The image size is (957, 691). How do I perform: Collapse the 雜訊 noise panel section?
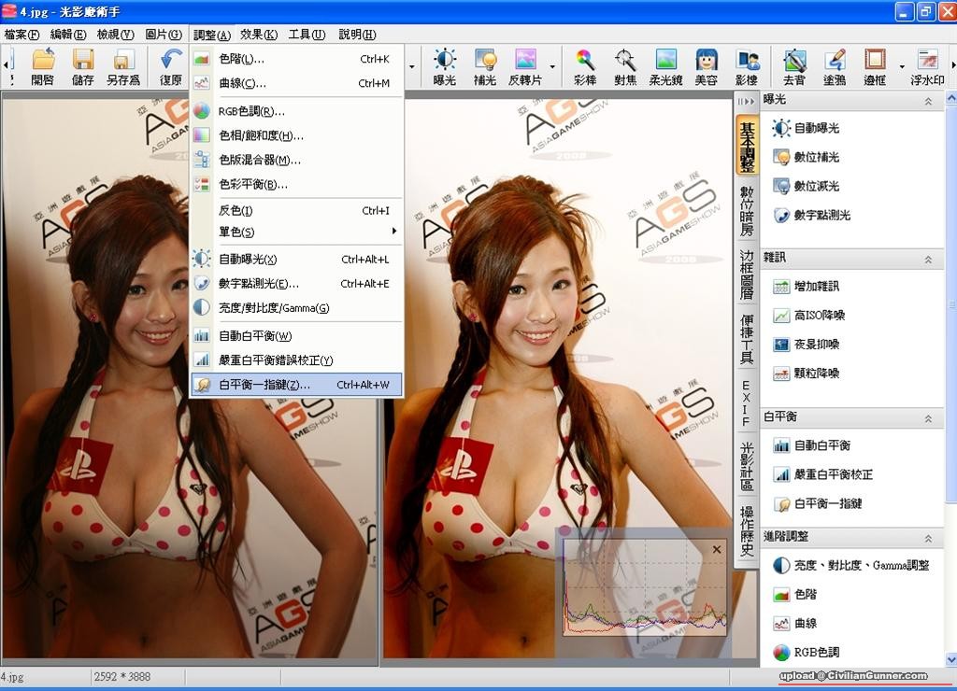(928, 259)
